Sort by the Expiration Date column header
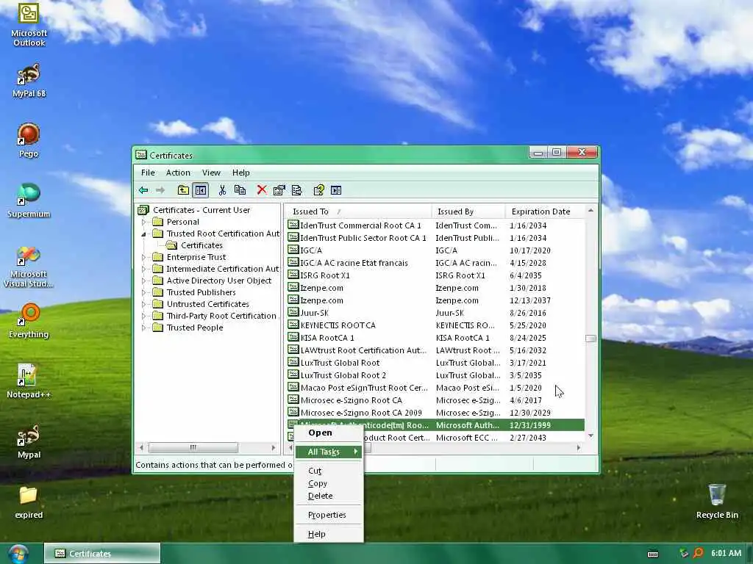The height and width of the screenshot is (564, 753). click(545, 211)
